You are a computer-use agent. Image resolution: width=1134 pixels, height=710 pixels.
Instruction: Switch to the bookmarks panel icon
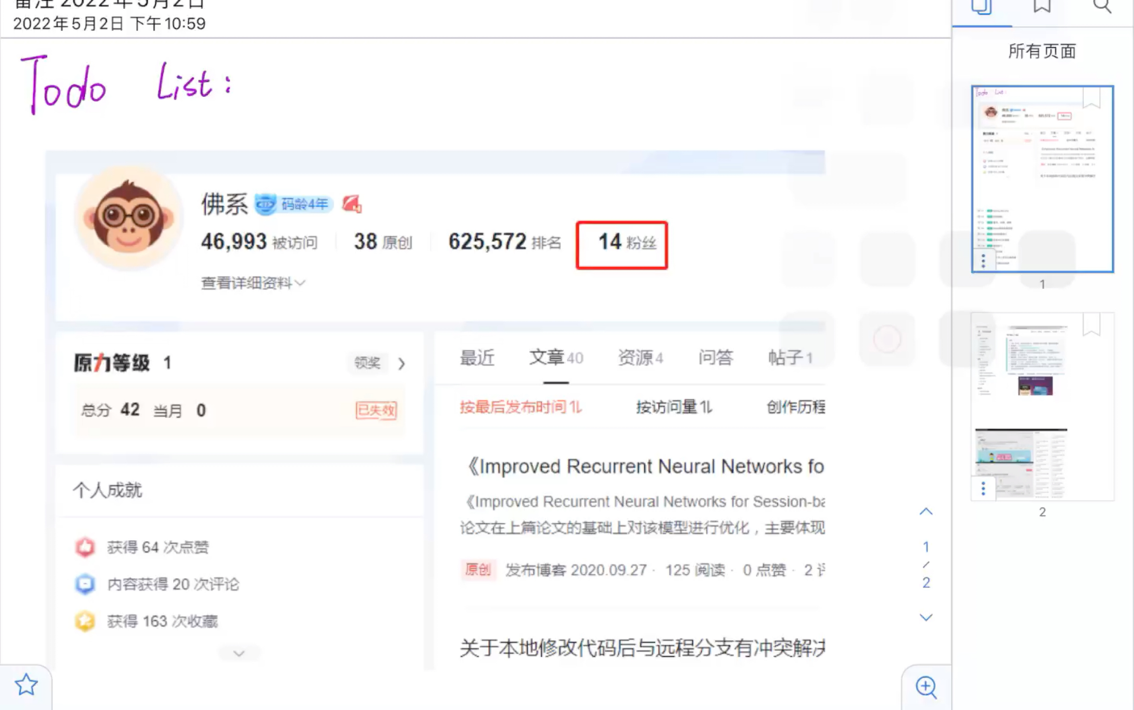1042,6
